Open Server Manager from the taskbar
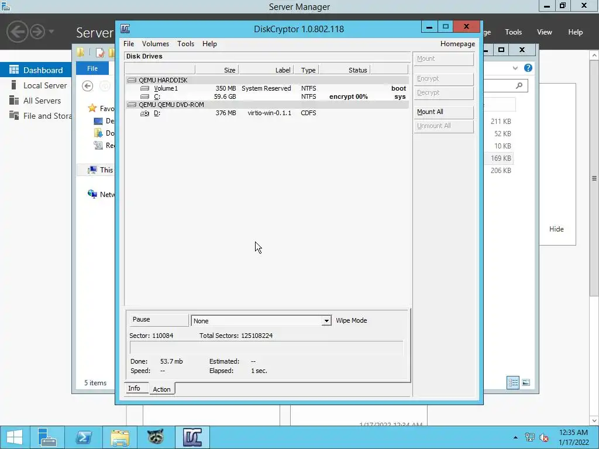 [x=47, y=437]
